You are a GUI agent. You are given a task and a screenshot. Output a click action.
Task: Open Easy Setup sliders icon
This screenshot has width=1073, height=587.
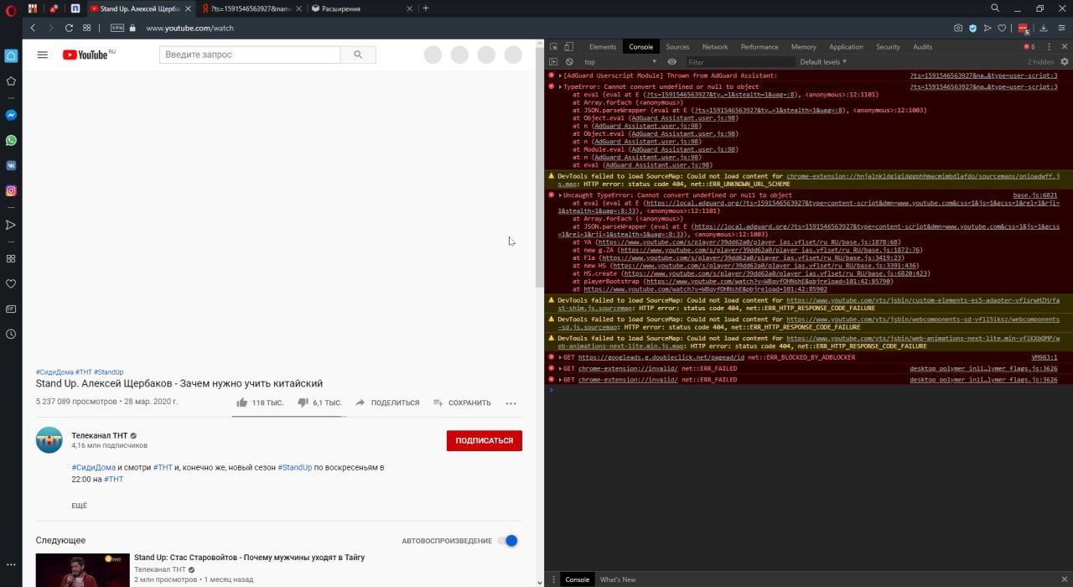tap(1060, 28)
